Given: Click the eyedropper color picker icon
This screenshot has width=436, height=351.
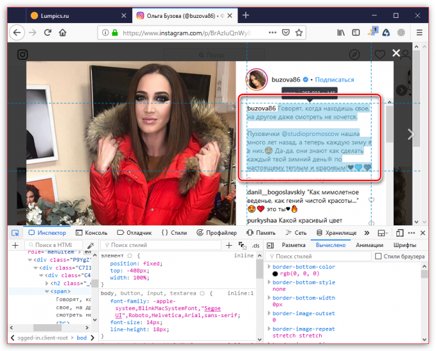Looking at the screenshot, I should tap(91, 245).
